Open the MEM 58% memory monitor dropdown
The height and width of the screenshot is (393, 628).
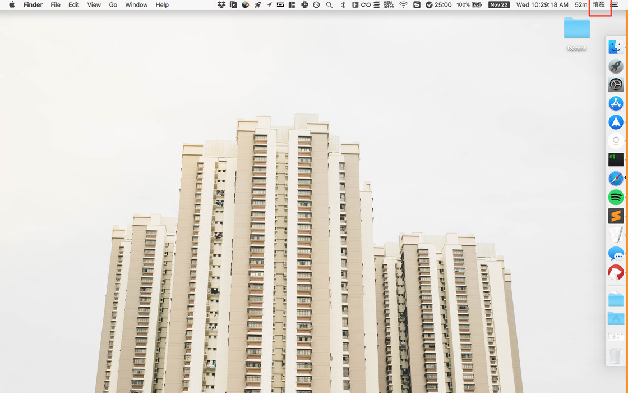point(389,5)
